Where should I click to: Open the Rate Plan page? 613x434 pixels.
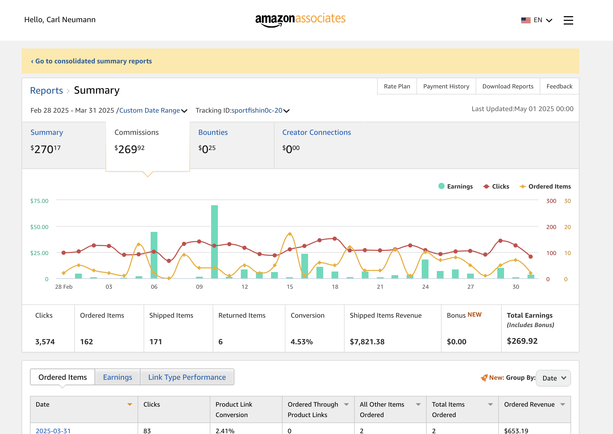tap(397, 86)
